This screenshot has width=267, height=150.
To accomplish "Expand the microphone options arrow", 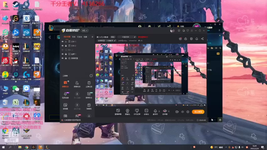I will point(159,111).
